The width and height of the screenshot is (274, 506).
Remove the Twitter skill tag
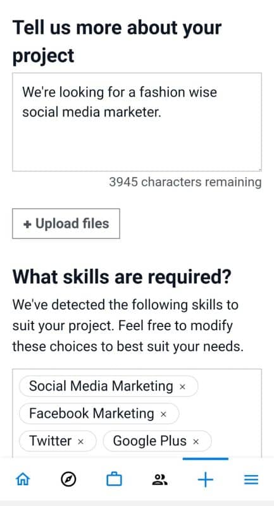pos(81,441)
